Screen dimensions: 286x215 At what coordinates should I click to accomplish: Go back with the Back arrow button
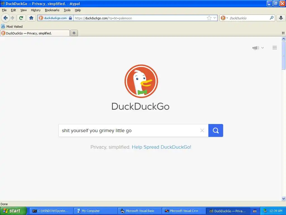point(6,18)
